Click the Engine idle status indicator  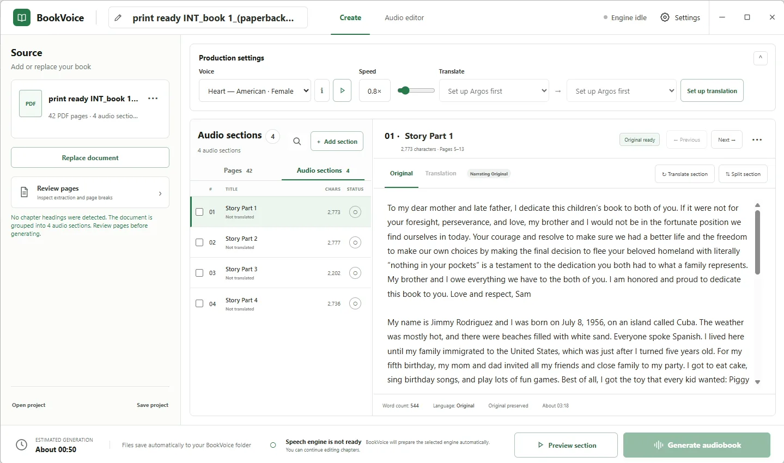coord(625,17)
